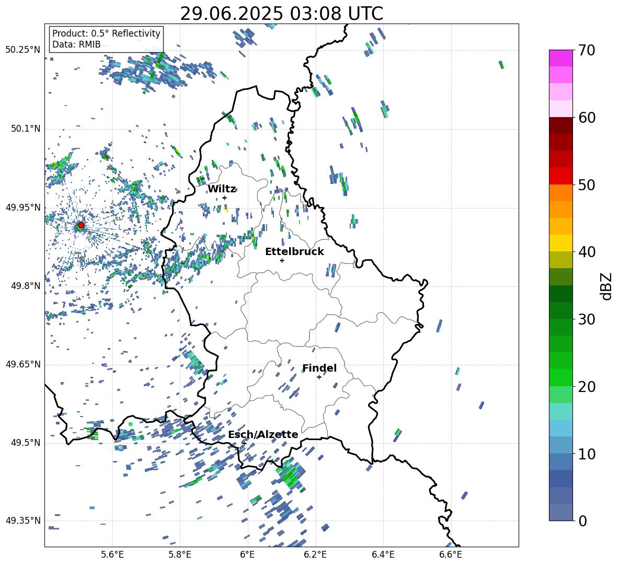Image resolution: width=619 pixels, height=565 pixels.
Task: Click colorbar tick label 20
Action: pos(587,386)
